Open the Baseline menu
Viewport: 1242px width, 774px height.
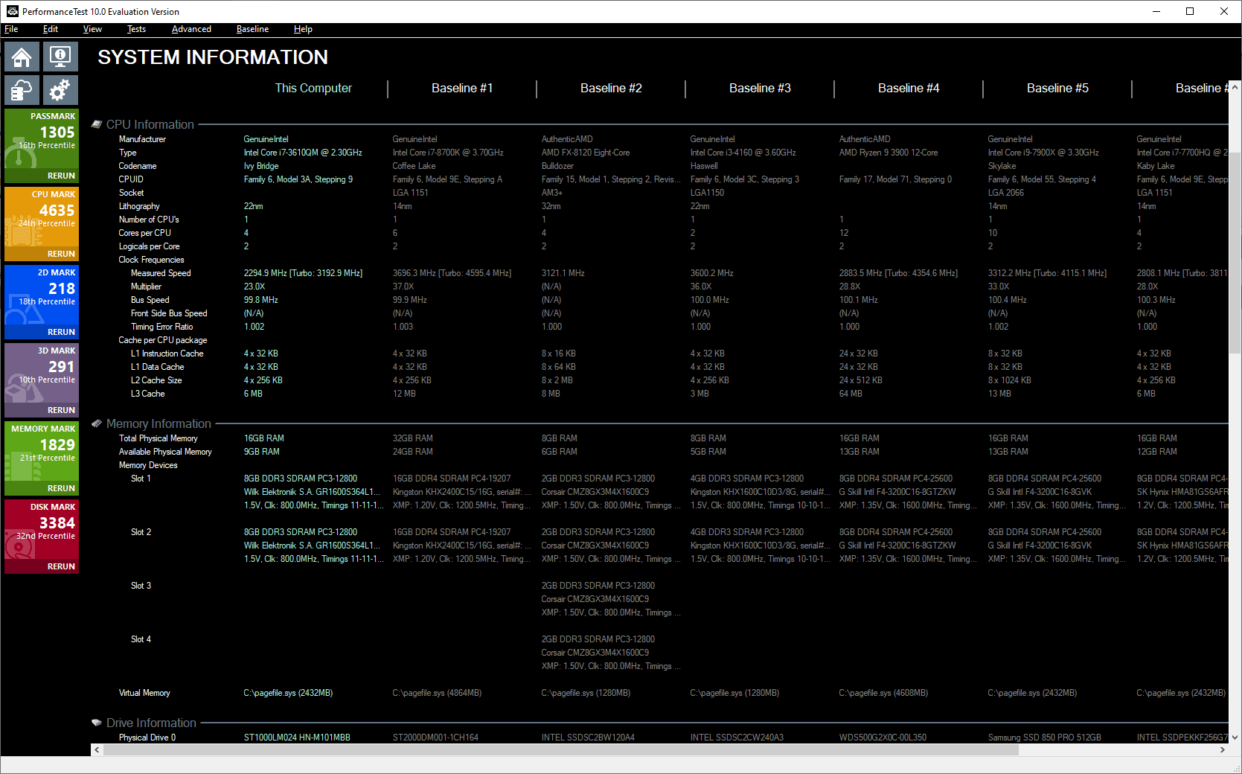[x=252, y=29]
